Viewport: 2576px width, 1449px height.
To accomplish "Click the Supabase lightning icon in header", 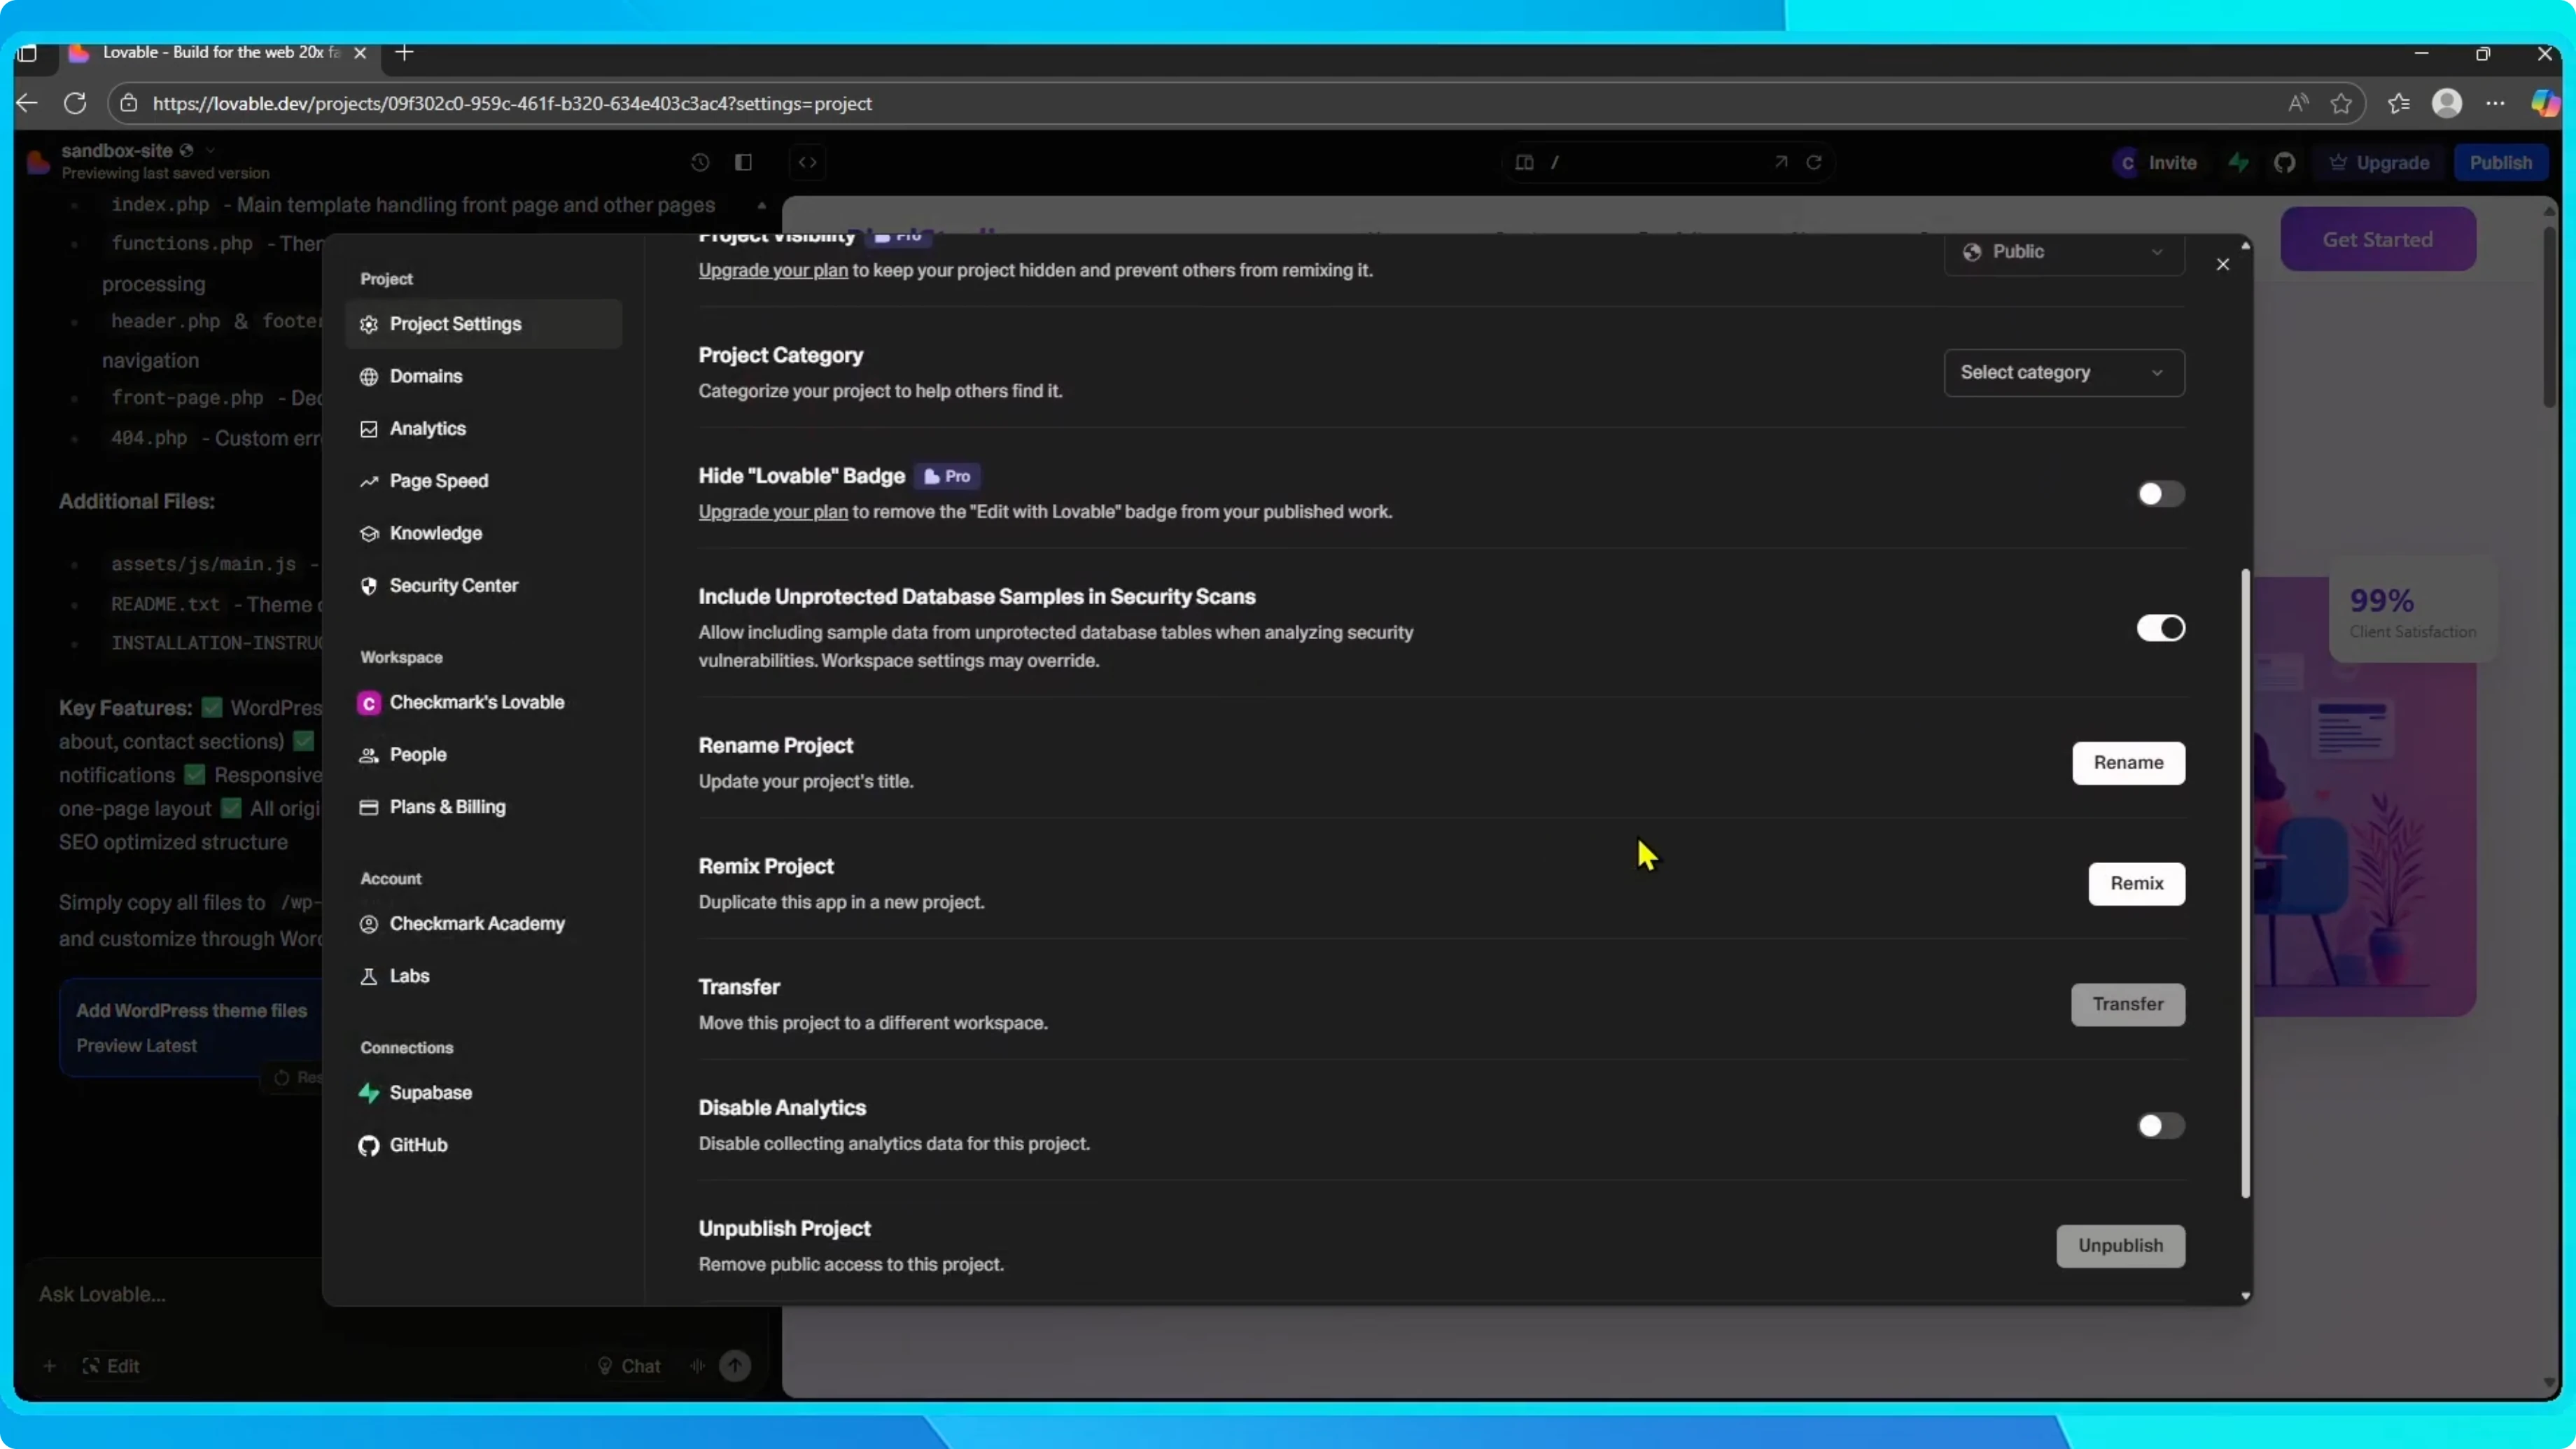I will pos(2238,163).
